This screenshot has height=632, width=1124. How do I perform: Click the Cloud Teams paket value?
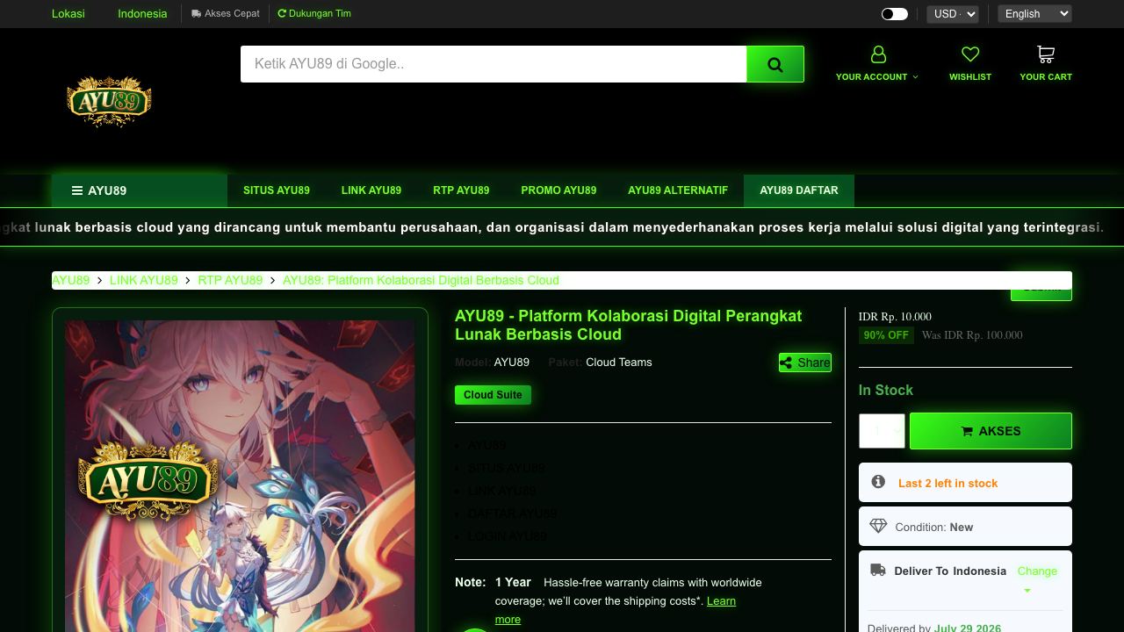(x=619, y=363)
